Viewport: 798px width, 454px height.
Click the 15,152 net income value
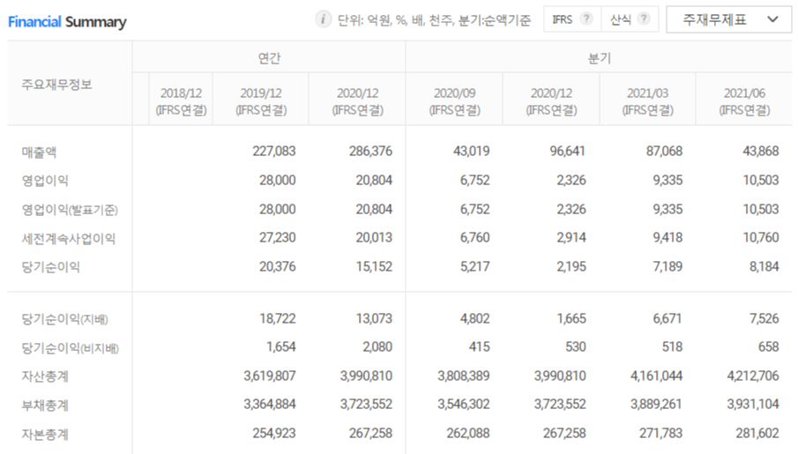(x=374, y=267)
